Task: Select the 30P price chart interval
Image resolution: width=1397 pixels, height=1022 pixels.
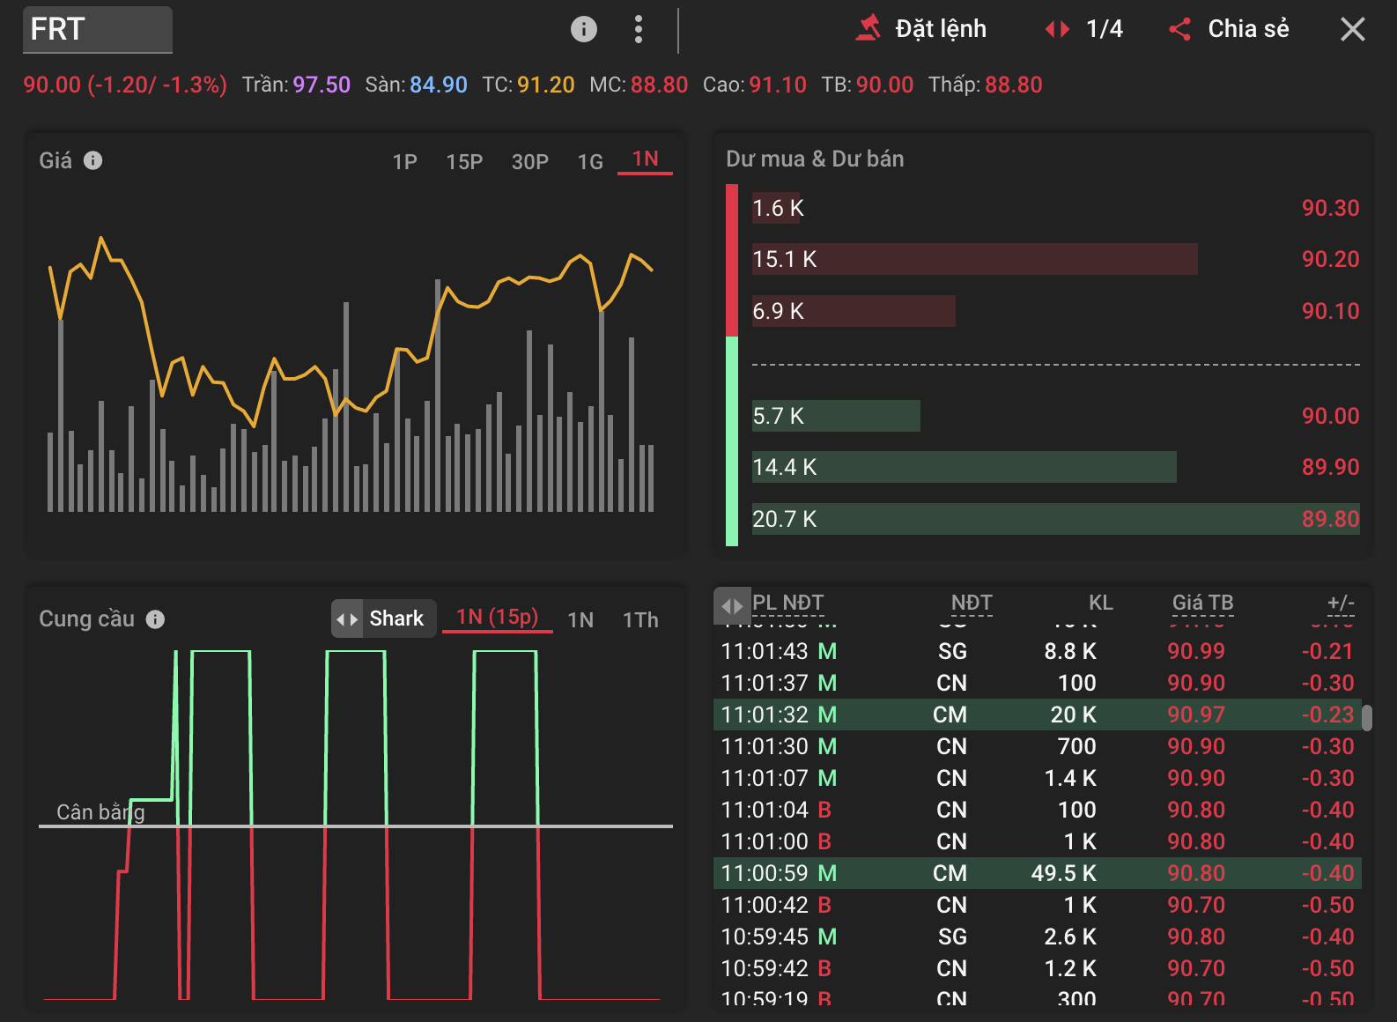Action: click(530, 162)
